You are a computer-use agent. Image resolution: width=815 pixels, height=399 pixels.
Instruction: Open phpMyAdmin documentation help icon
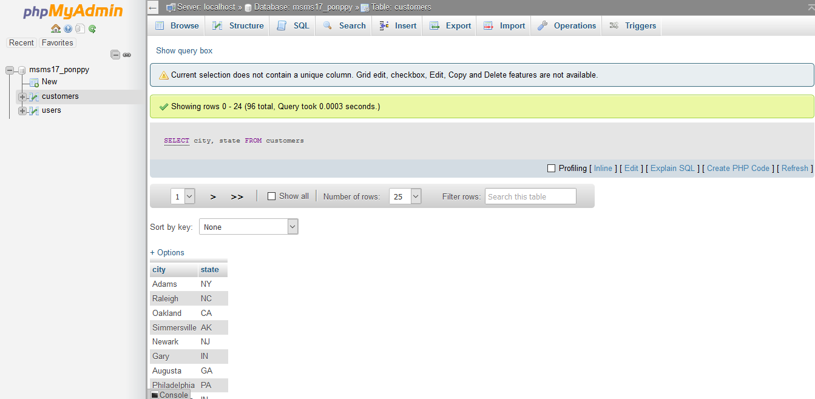point(68,29)
